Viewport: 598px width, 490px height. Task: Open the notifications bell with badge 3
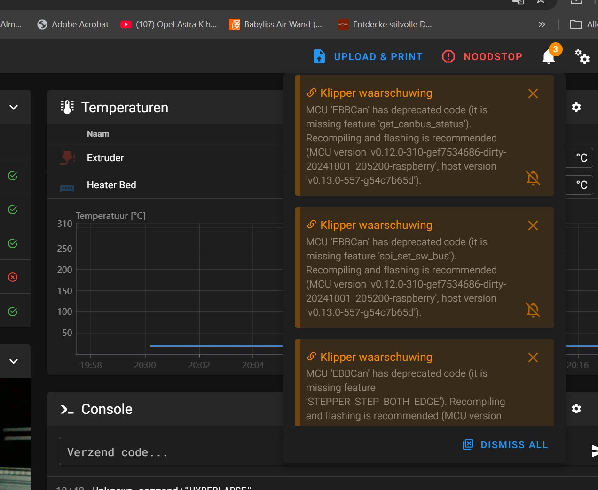548,57
